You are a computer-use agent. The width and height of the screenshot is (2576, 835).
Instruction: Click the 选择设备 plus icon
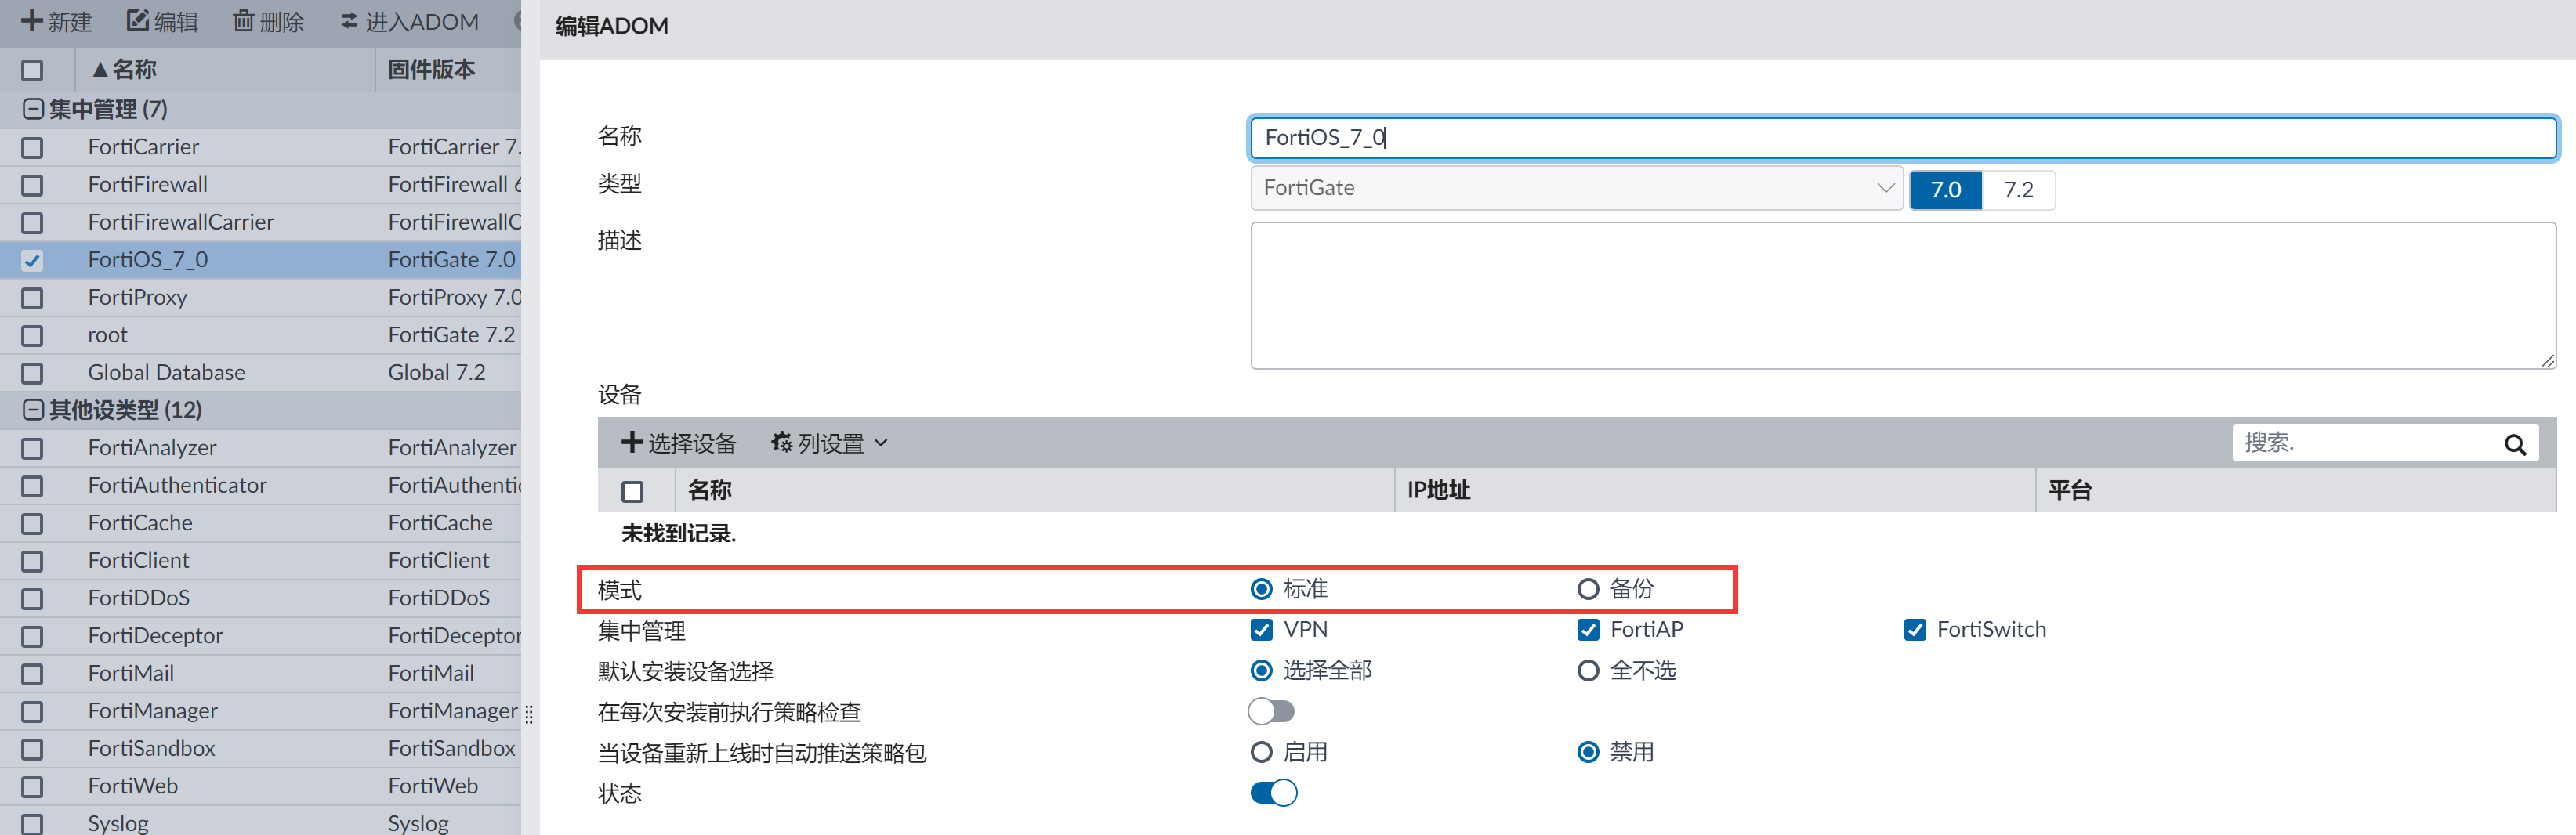tap(631, 442)
